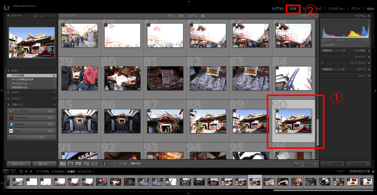Enable the テキスト library filter

[171, 16]
